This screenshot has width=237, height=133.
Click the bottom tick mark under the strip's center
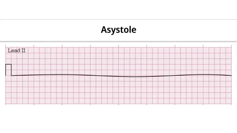118,104
